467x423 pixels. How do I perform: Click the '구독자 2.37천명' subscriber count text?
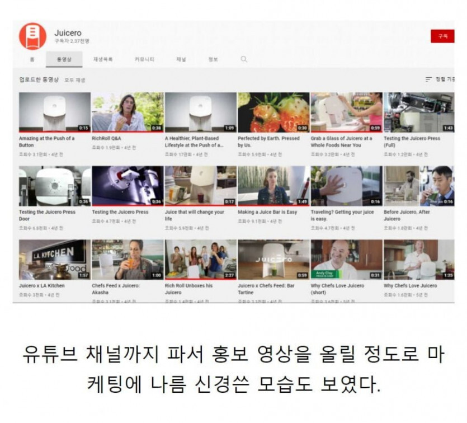pyautogui.click(x=72, y=41)
